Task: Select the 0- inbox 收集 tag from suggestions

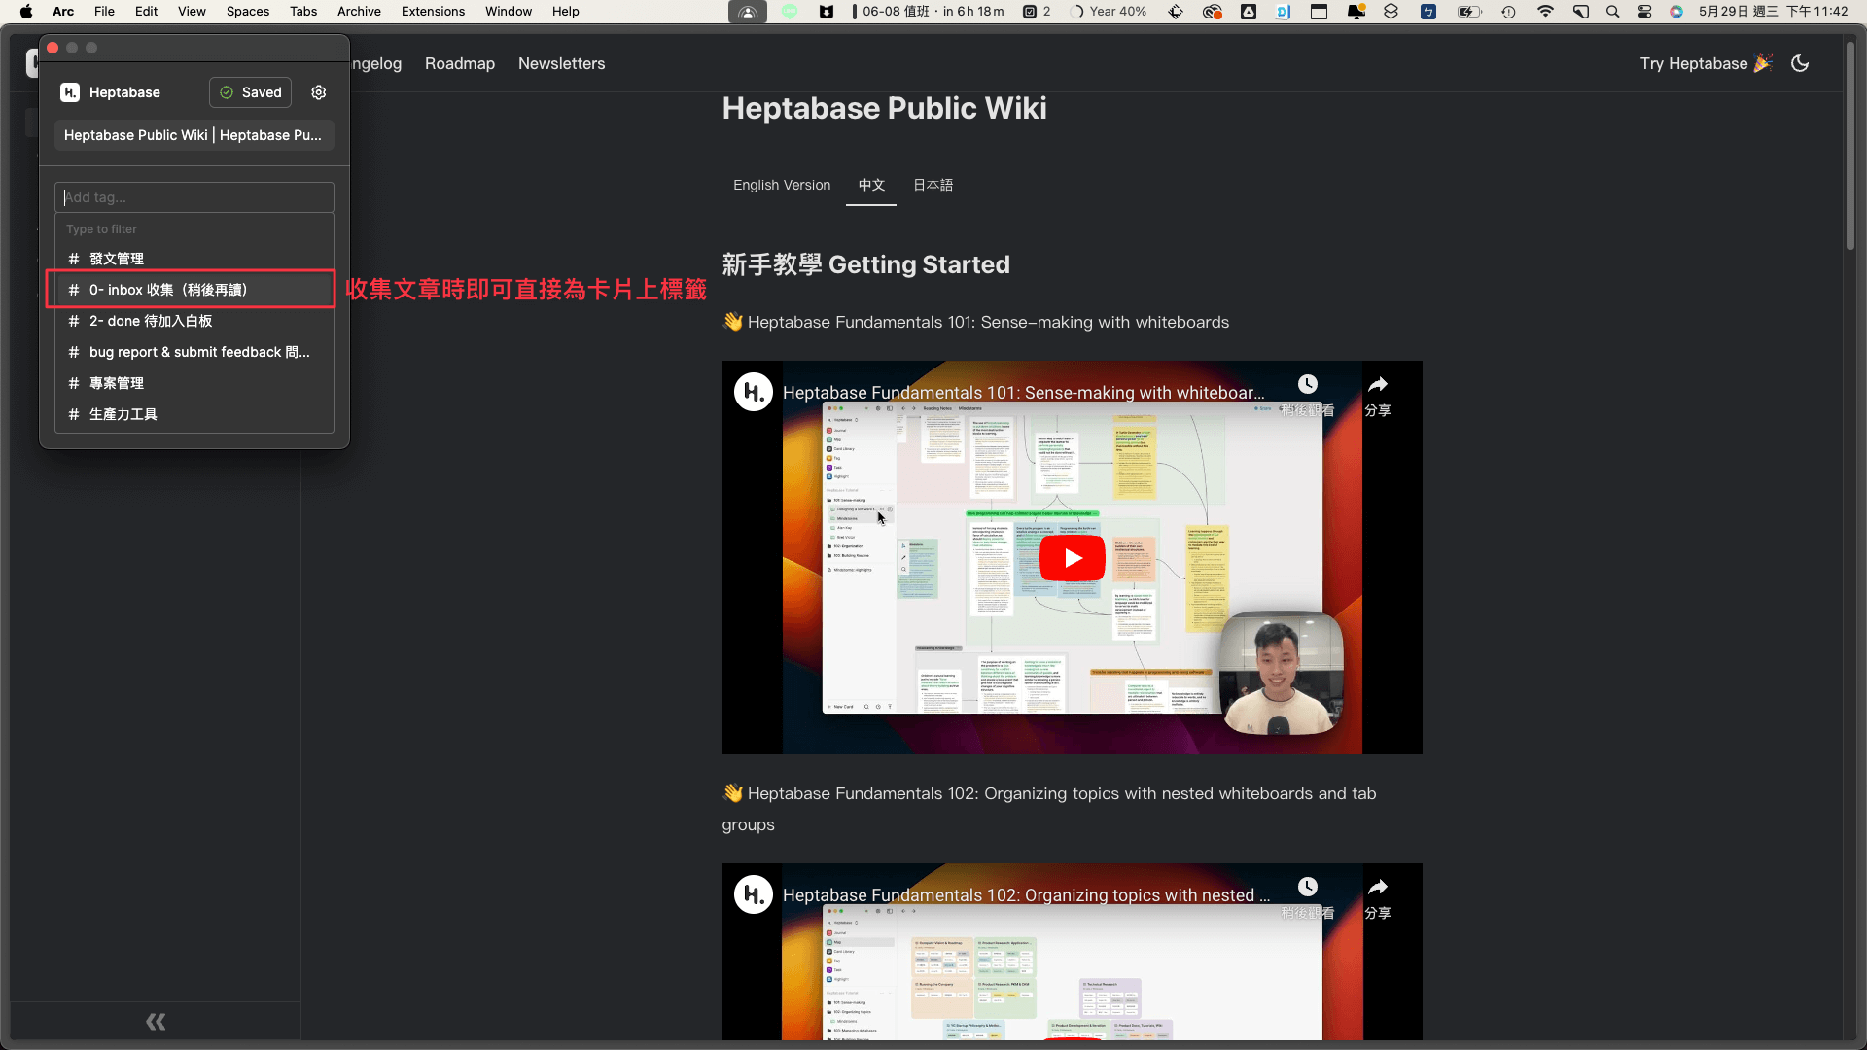Action: point(167,289)
